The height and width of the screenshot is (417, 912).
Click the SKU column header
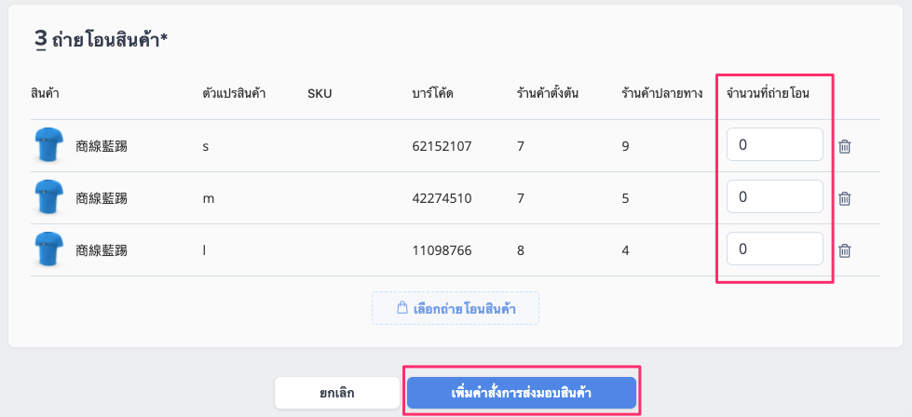pos(320,93)
